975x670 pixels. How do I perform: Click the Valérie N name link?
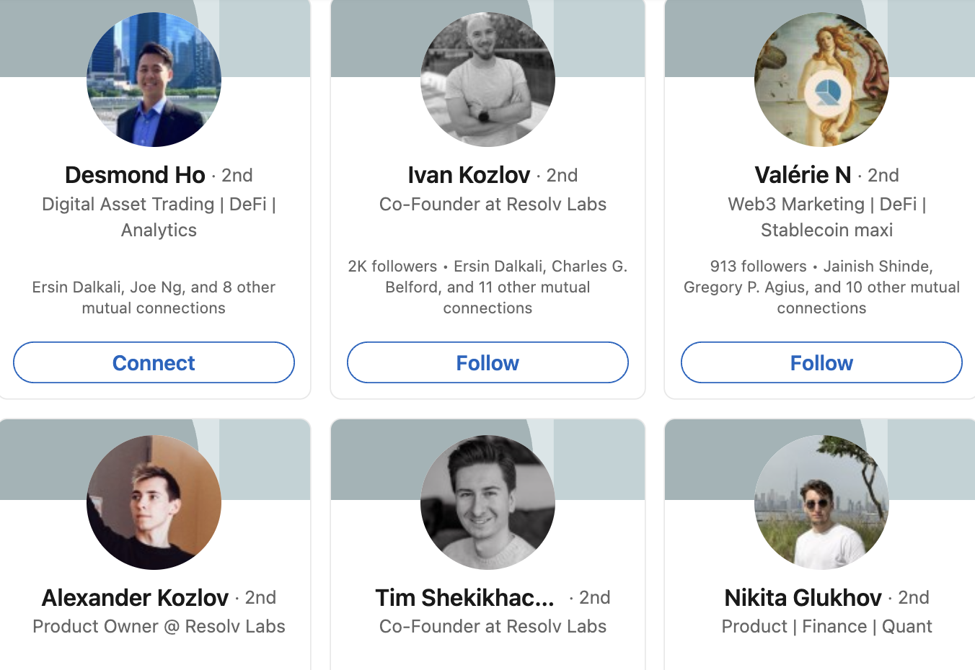(803, 175)
